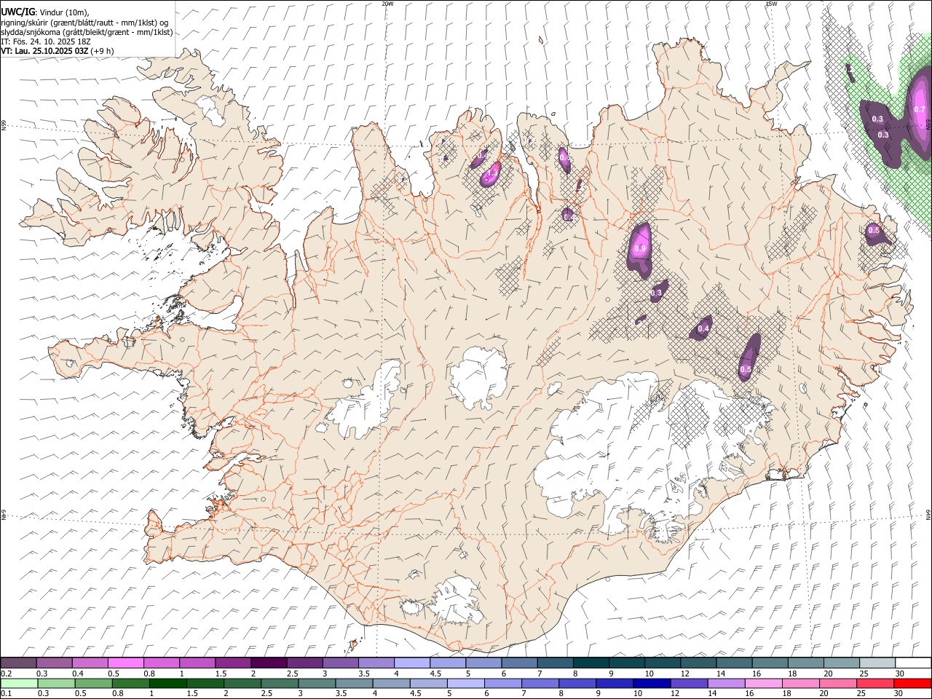Pick the 0.1 pale green swatch in rain legend

(x=19, y=683)
